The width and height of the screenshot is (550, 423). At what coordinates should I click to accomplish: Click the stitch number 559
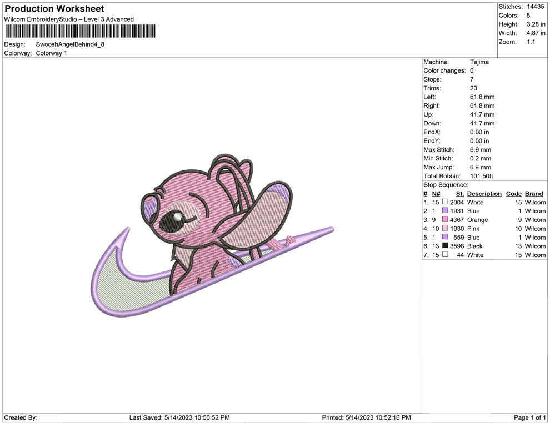tap(459, 237)
